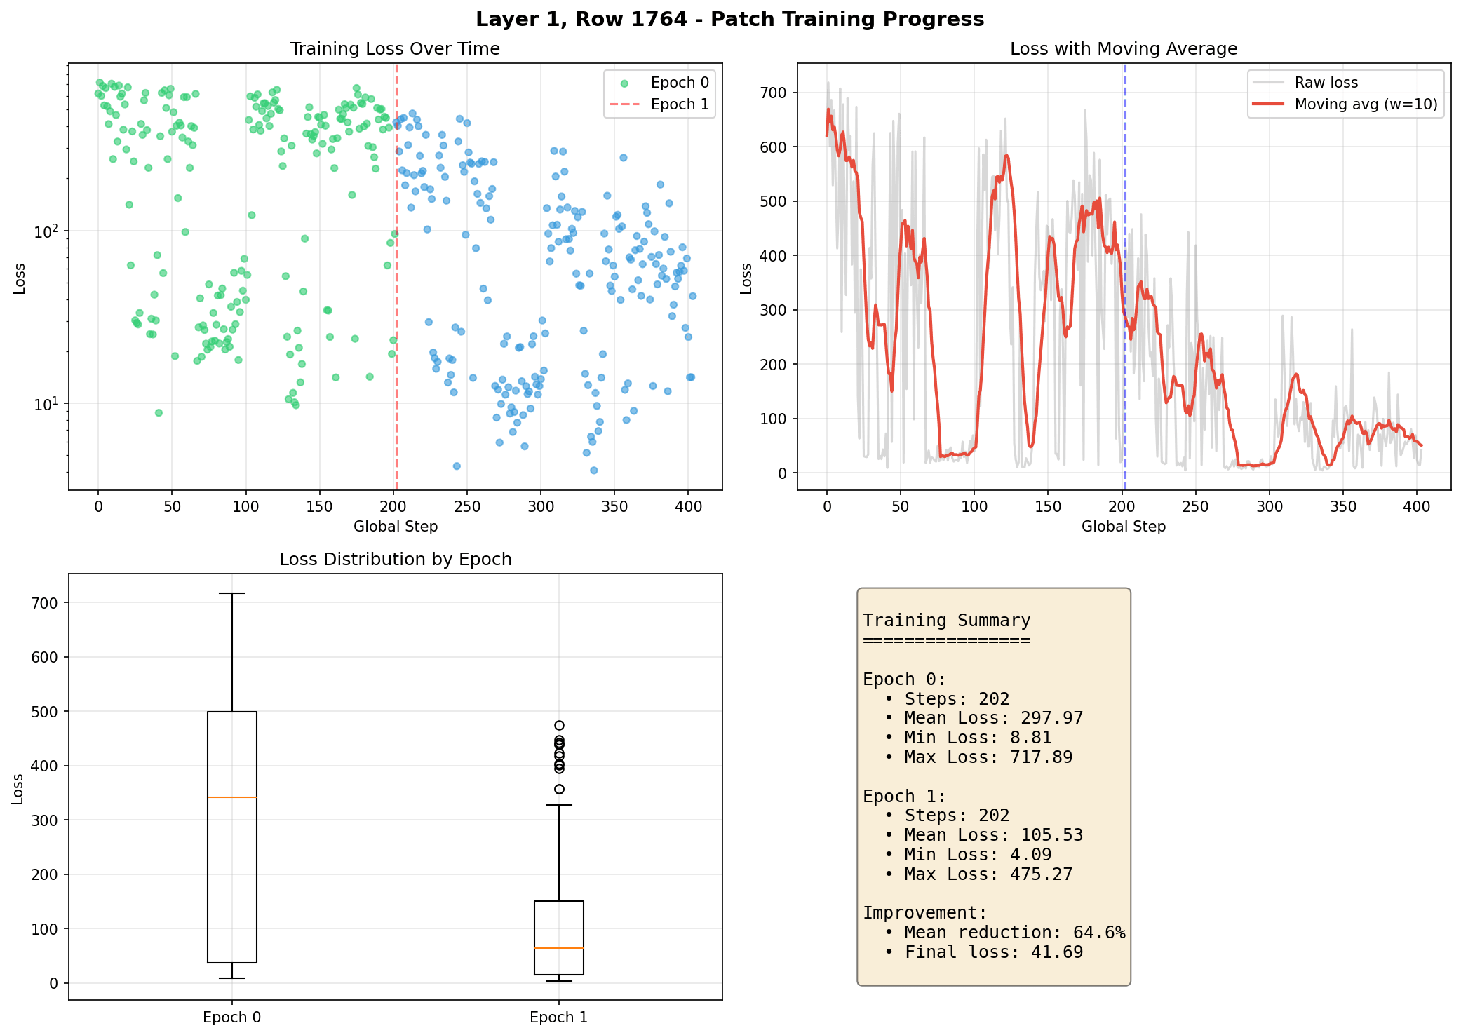Click the 'Training Summary' heading text
The height and width of the screenshot is (1035, 1461).
pyautogui.click(x=946, y=621)
